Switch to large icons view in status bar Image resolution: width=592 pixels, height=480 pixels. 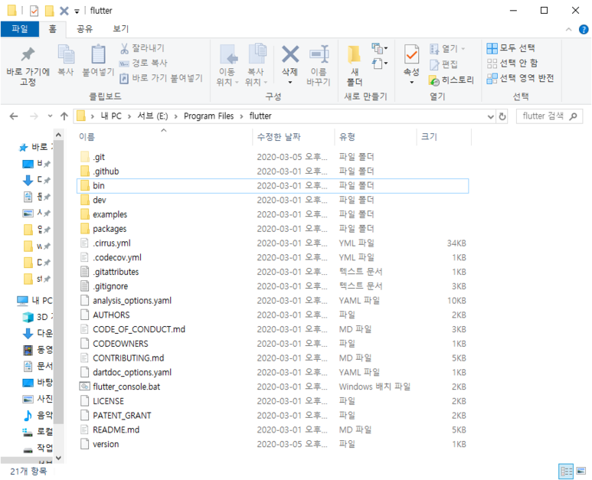coord(581,471)
